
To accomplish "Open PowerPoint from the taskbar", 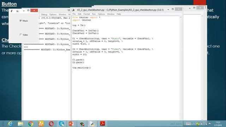I will click(x=71, y=124).
